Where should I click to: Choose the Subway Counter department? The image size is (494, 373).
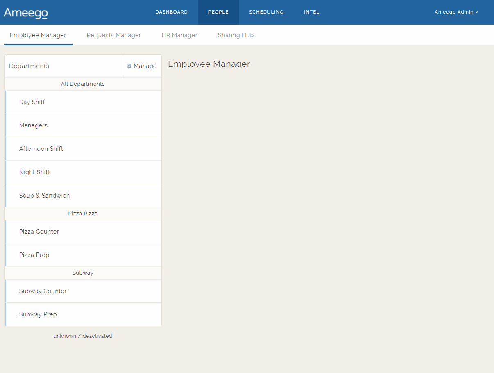[x=43, y=291]
